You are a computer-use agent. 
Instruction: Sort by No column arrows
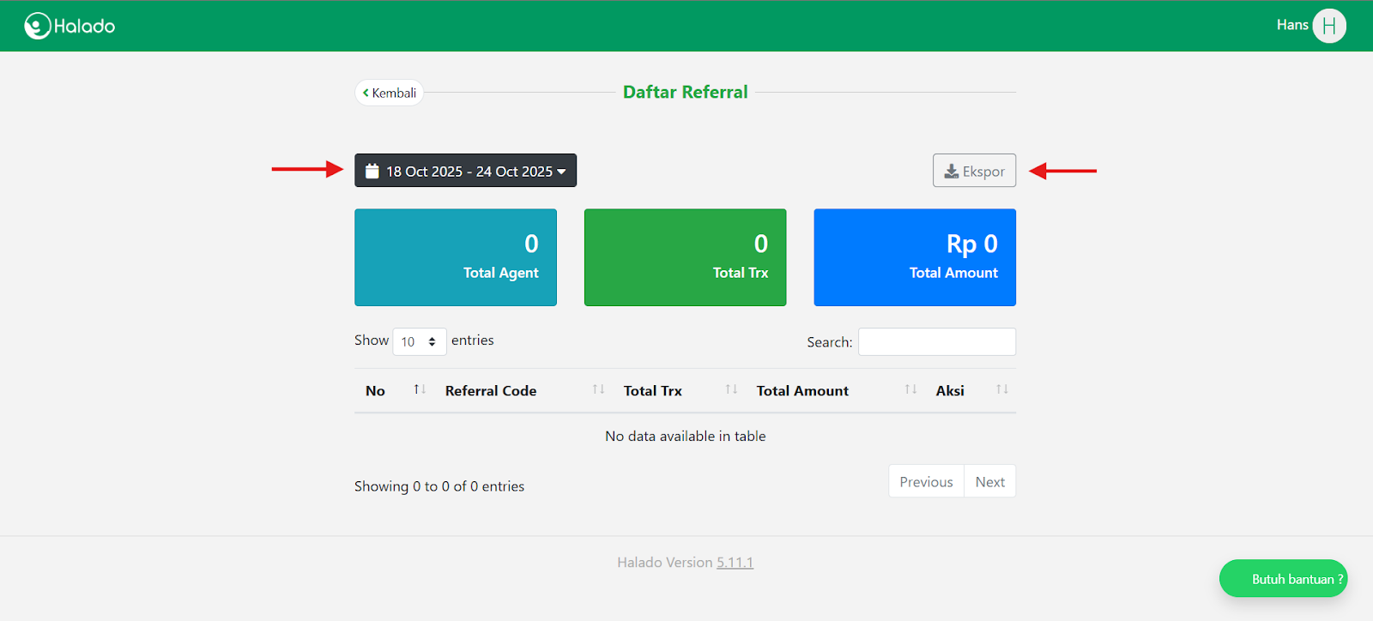pyautogui.click(x=420, y=389)
